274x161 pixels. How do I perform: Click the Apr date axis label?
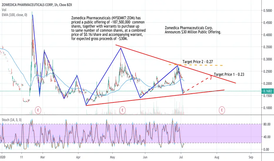tap(78, 157)
